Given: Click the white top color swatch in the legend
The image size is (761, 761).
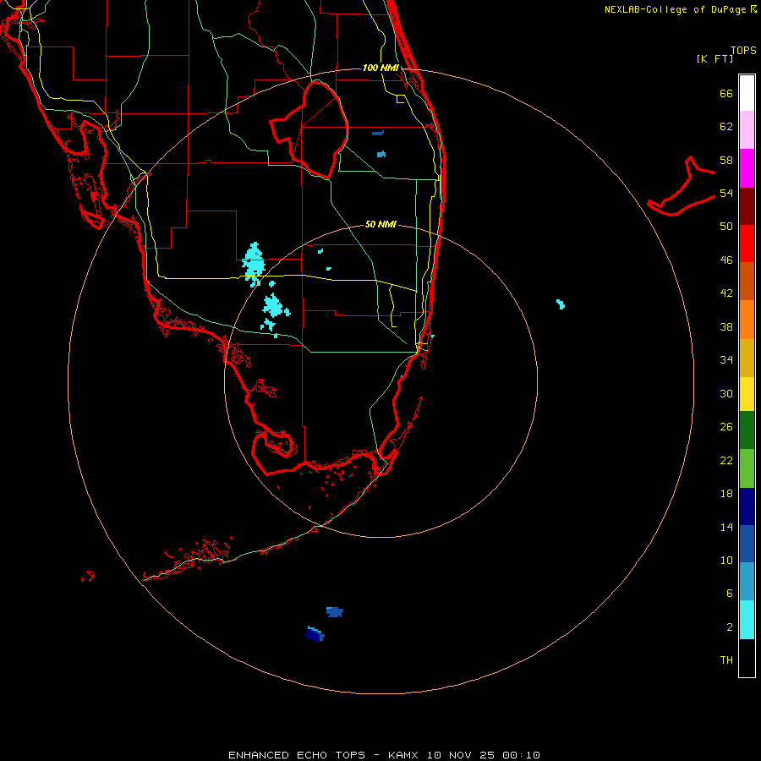Looking at the screenshot, I should 747,93.
